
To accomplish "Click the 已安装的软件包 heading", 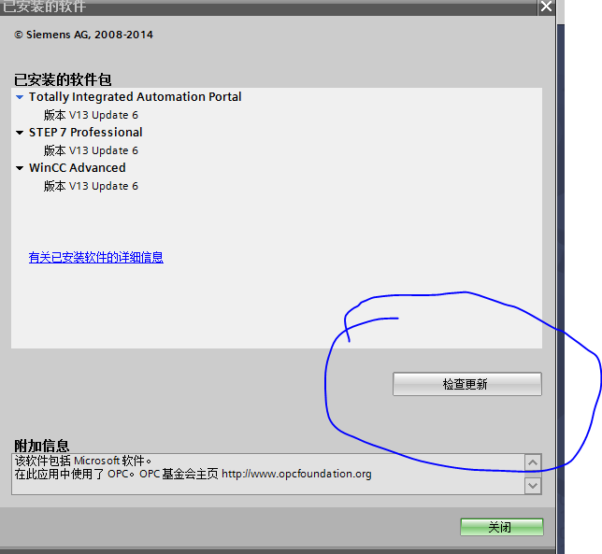I will (x=63, y=79).
